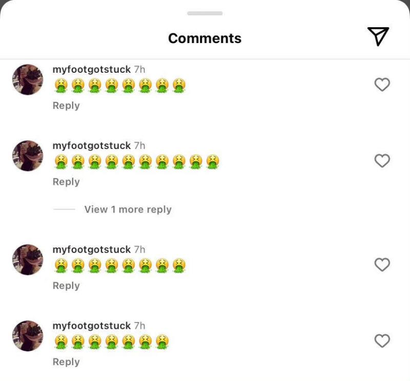
Task: Open first commenter's profile picture
Action: [28, 80]
